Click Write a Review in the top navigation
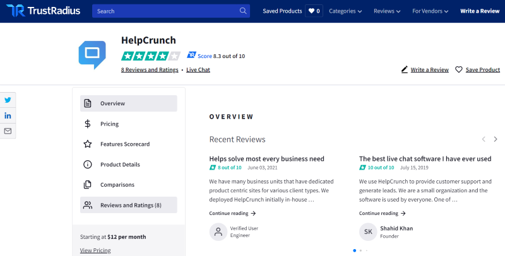This screenshot has height=256, width=505. pyautogui.click(x=480, y=11)
